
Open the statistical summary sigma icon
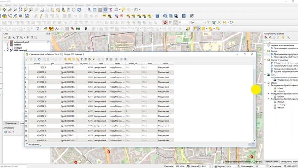111,9
